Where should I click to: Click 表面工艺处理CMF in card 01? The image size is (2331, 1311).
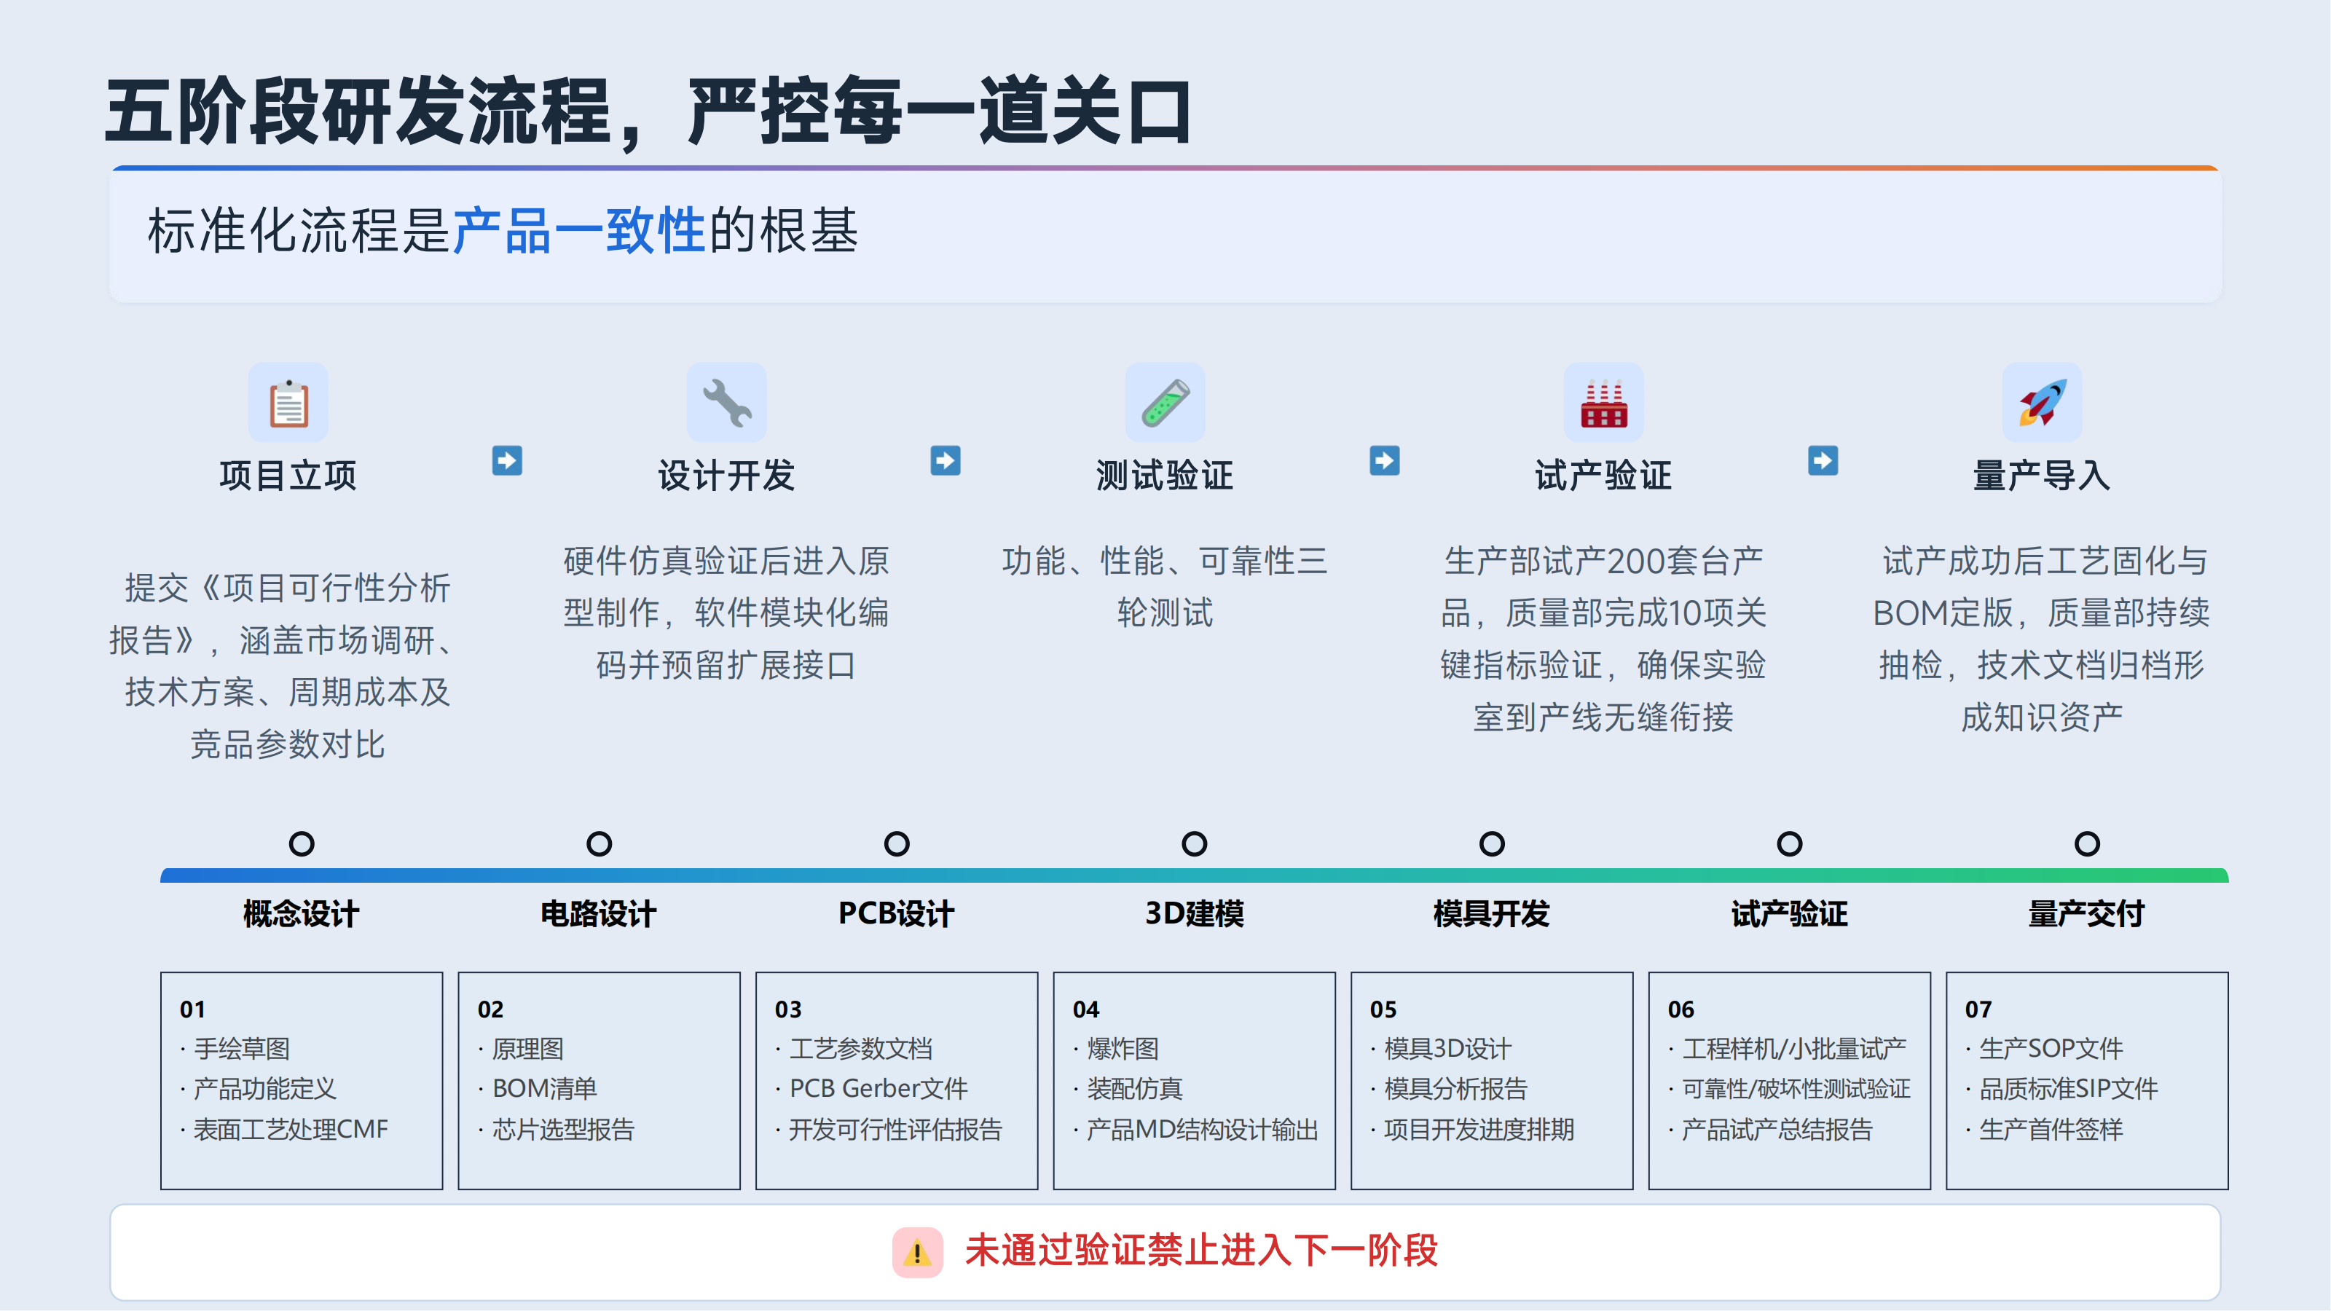pos(291,1129)
